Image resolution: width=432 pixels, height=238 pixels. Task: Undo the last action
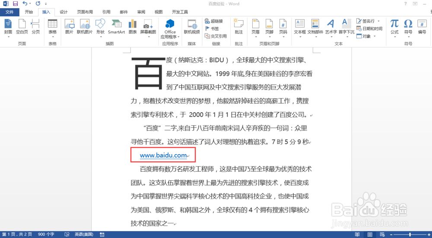pos(25,3)
